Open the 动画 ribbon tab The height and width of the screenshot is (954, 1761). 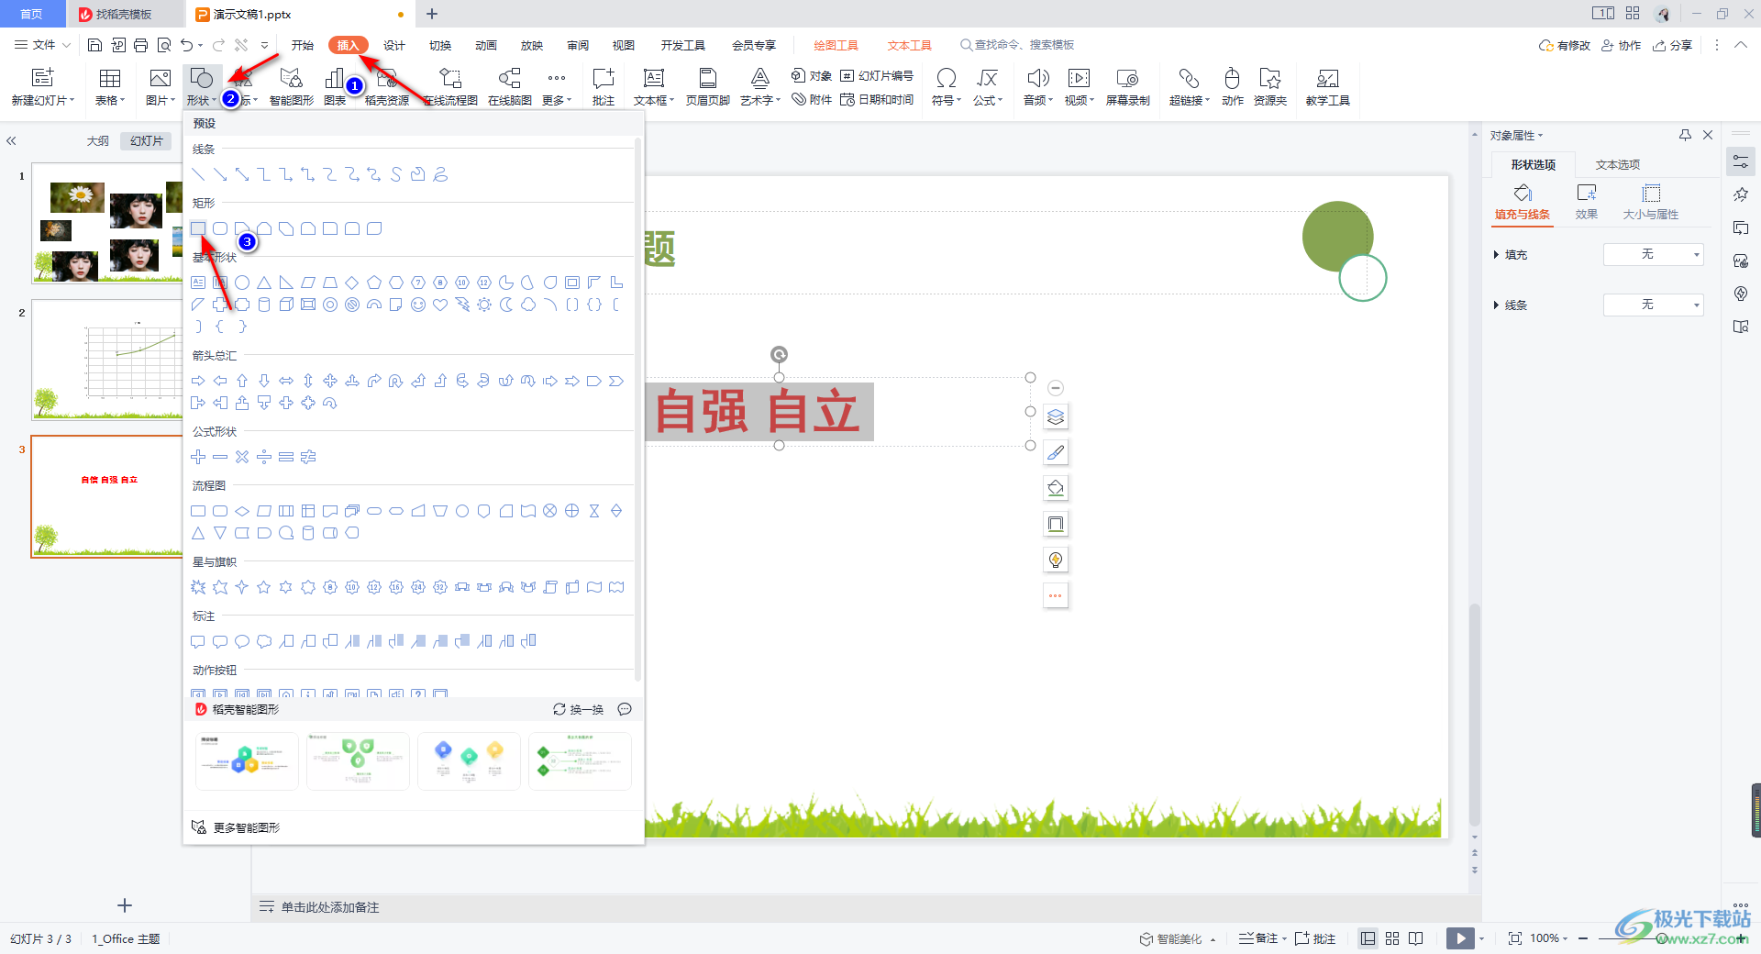point(486,45)
